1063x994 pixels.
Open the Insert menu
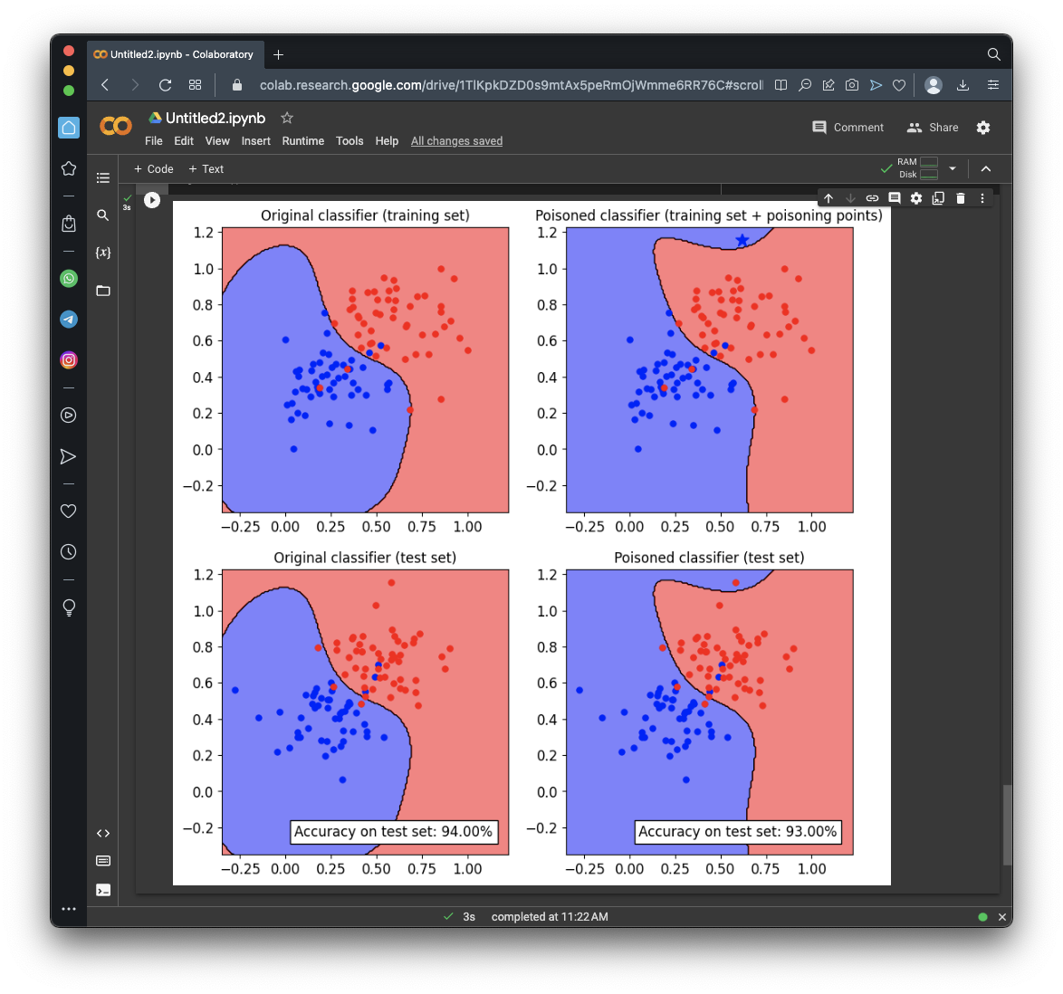point(255,141)
